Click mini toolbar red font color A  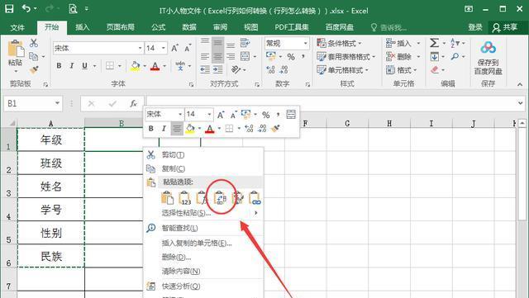tap(209, 129)
